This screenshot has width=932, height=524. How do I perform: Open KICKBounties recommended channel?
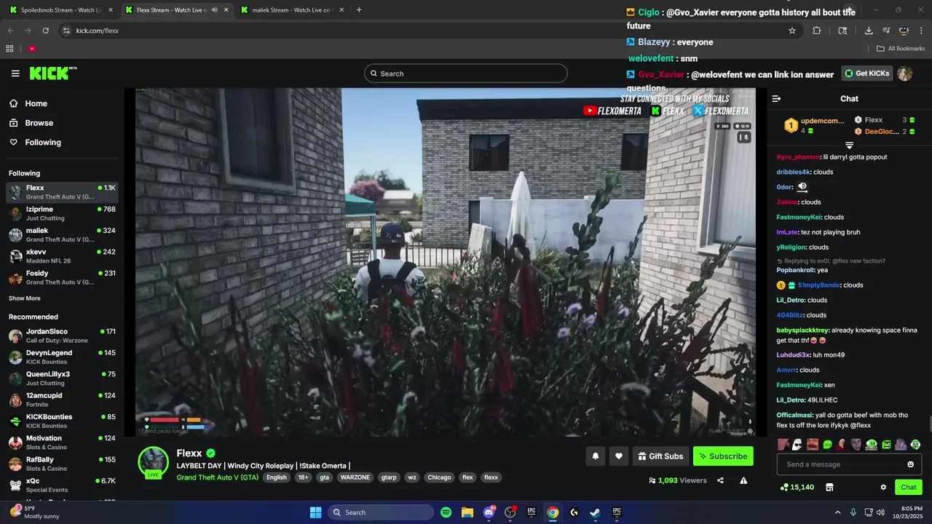pos(62,421)
